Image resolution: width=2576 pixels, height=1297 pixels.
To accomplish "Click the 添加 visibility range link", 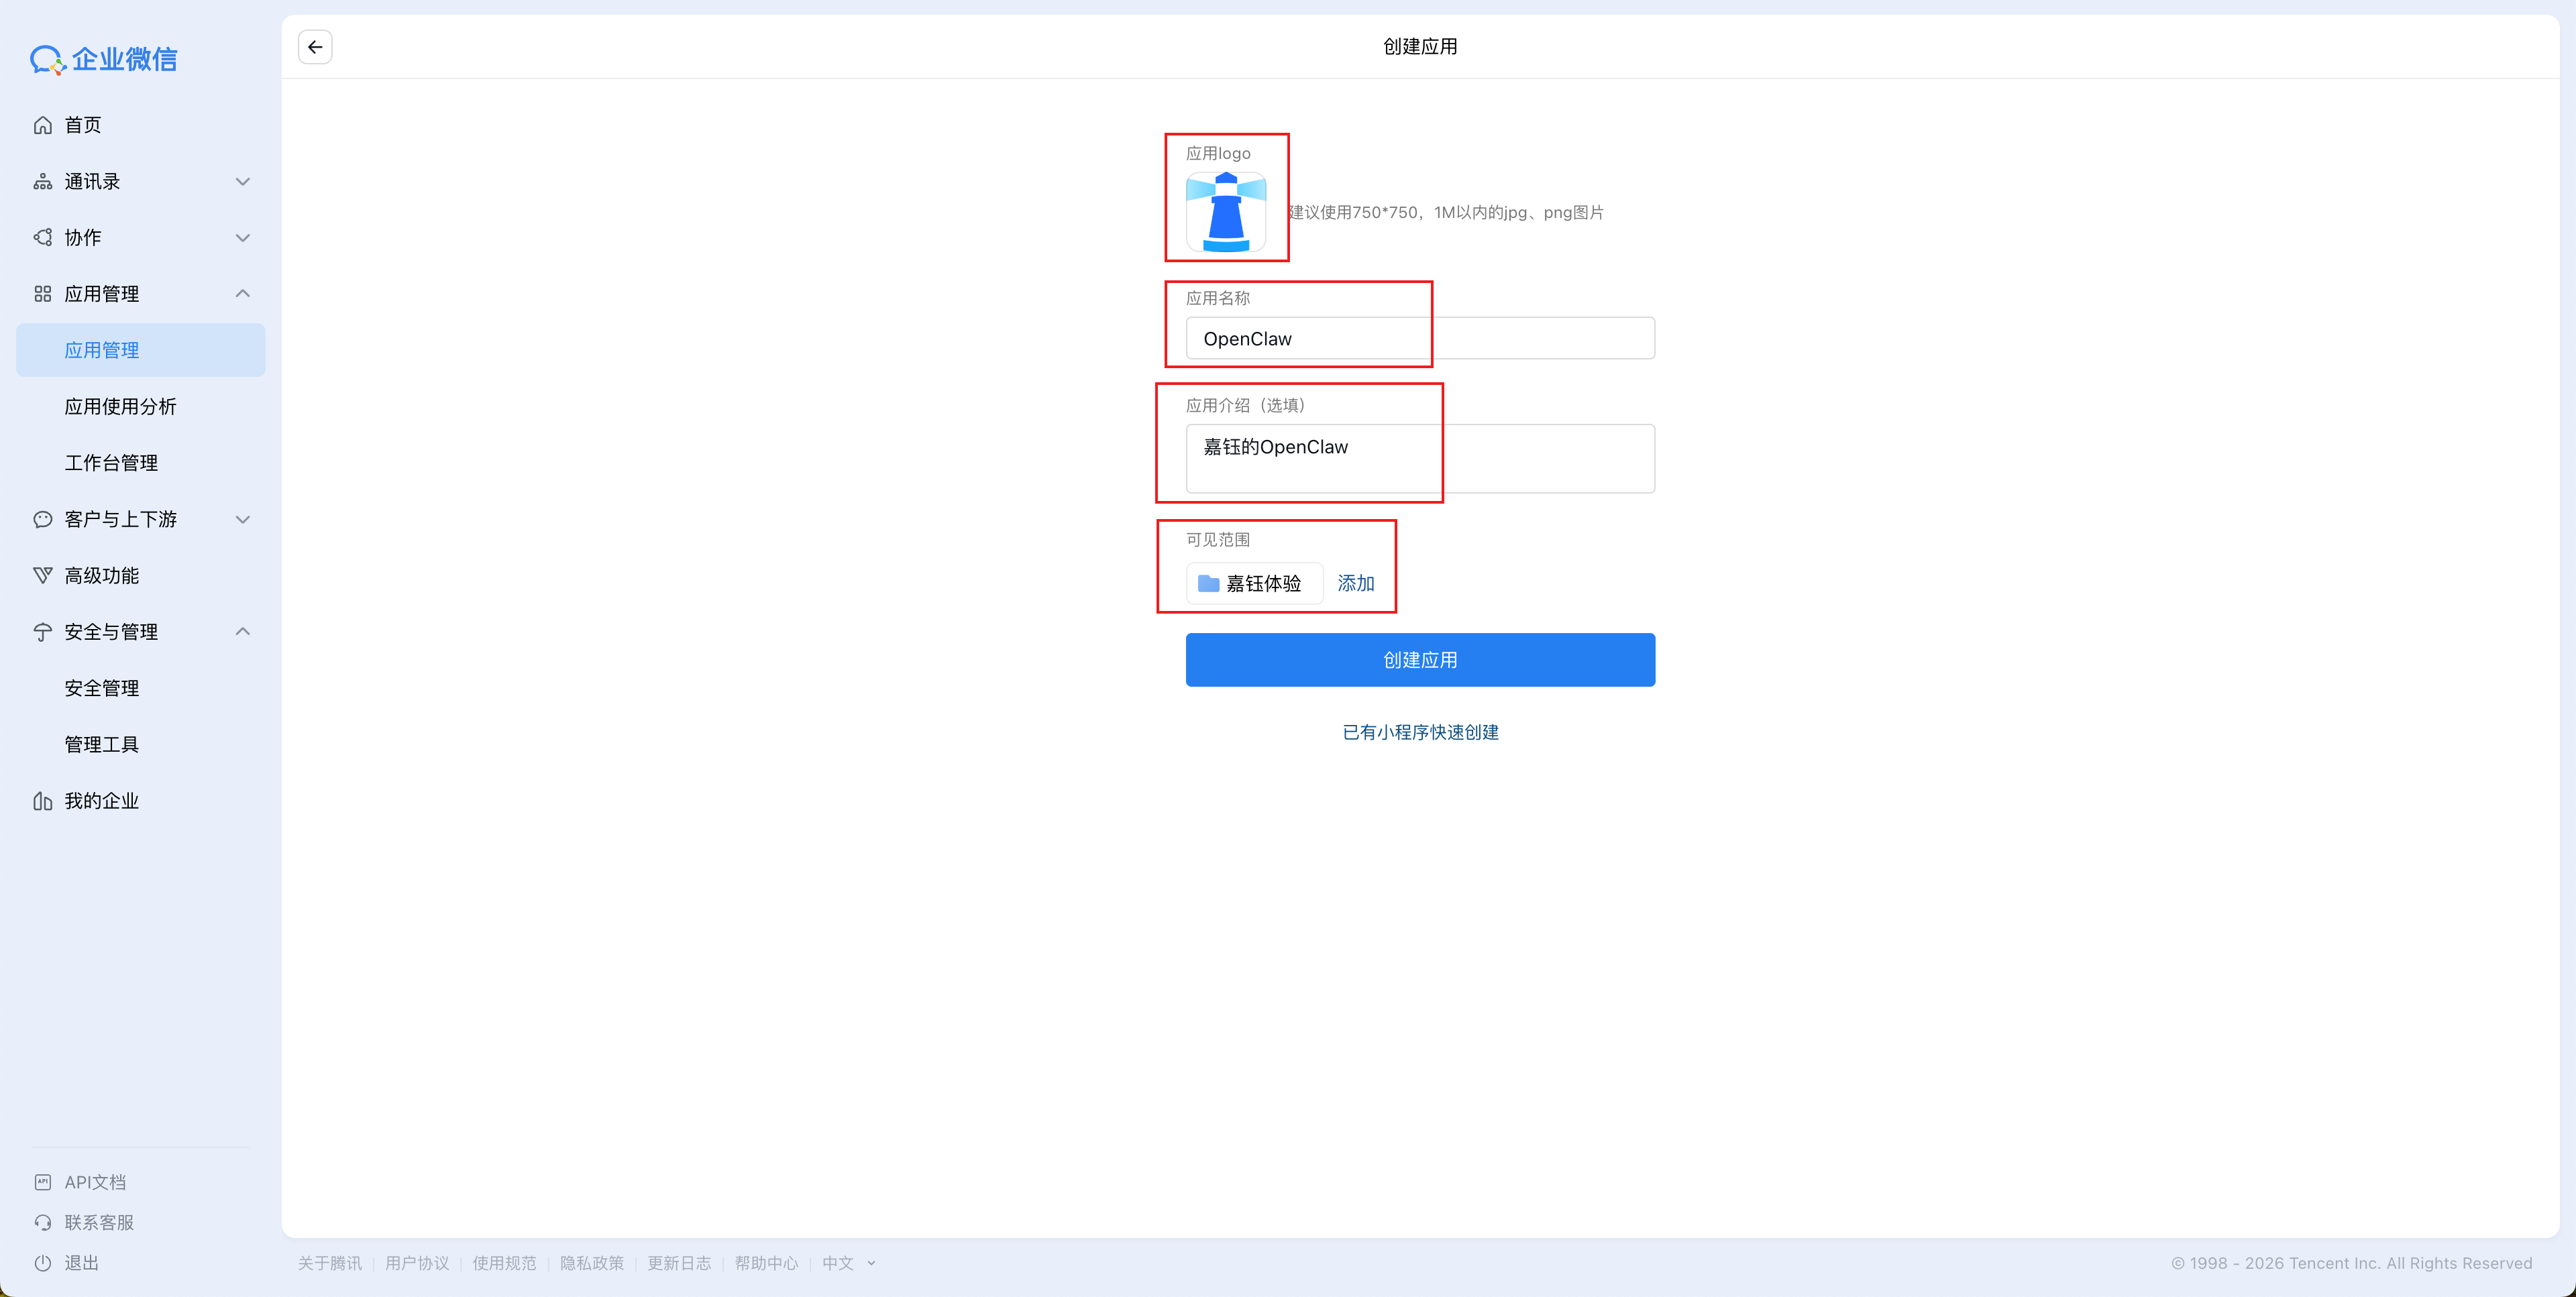I will coord(1356,583).
